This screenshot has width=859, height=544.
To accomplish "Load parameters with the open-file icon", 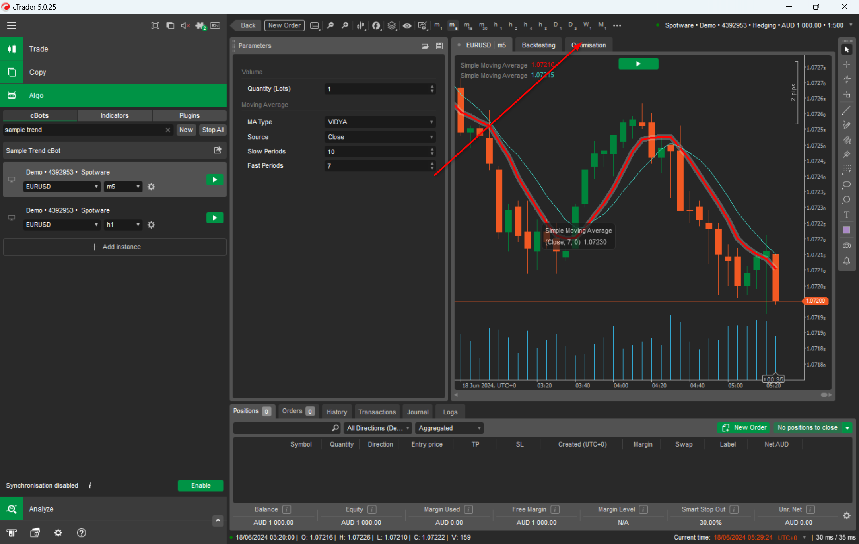I will coord(425,46).
